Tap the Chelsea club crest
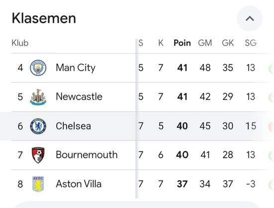 (38, 126)
